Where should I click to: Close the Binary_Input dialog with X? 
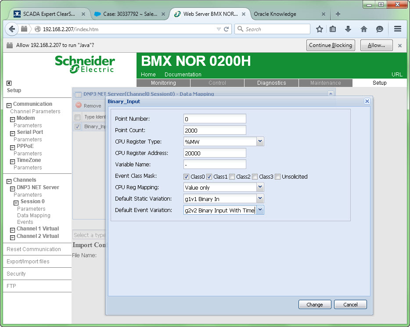[367, 101]
